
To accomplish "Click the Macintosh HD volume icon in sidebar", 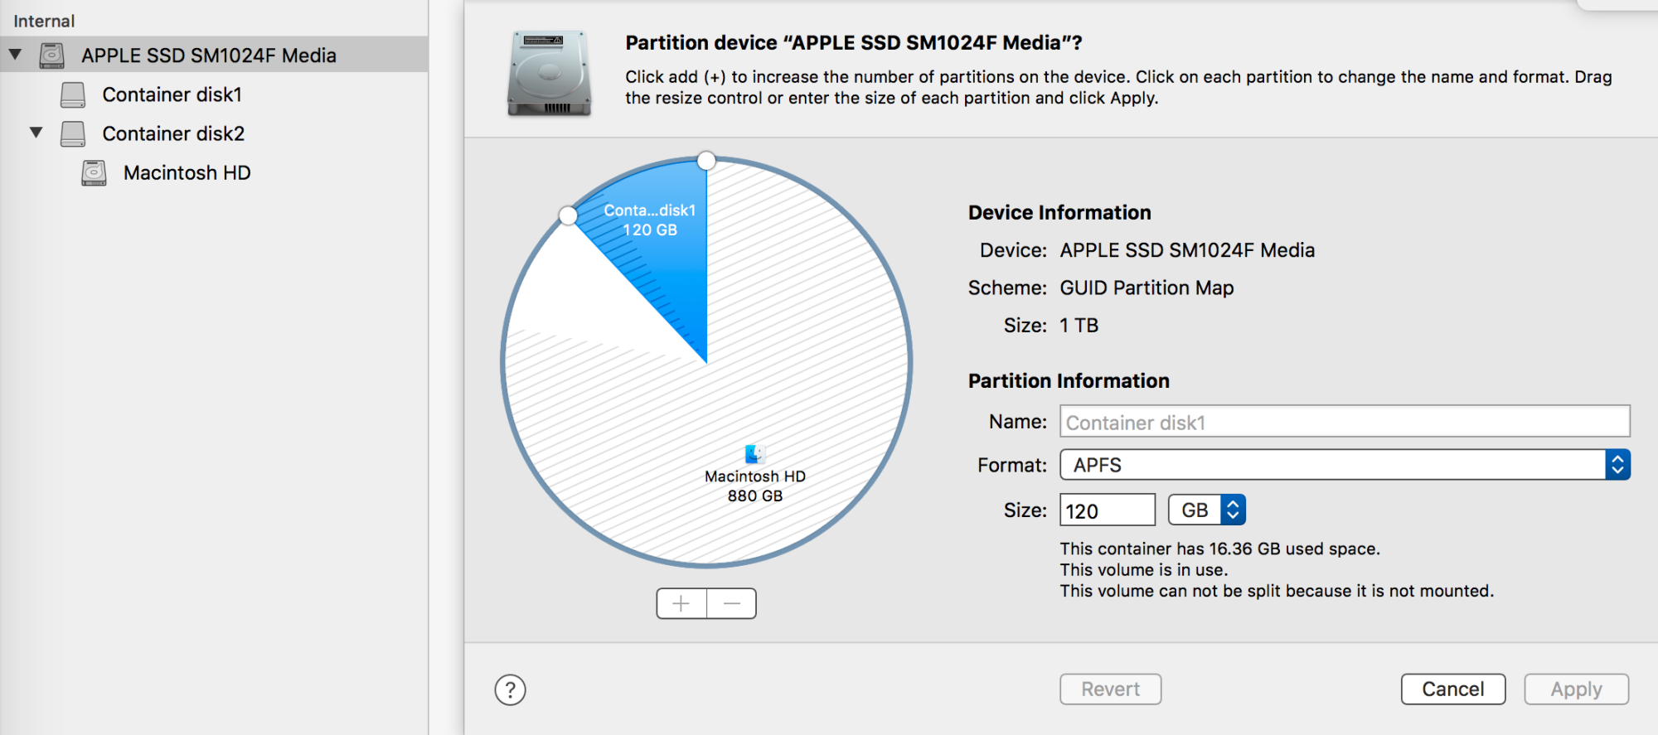I will coord(94,172).
